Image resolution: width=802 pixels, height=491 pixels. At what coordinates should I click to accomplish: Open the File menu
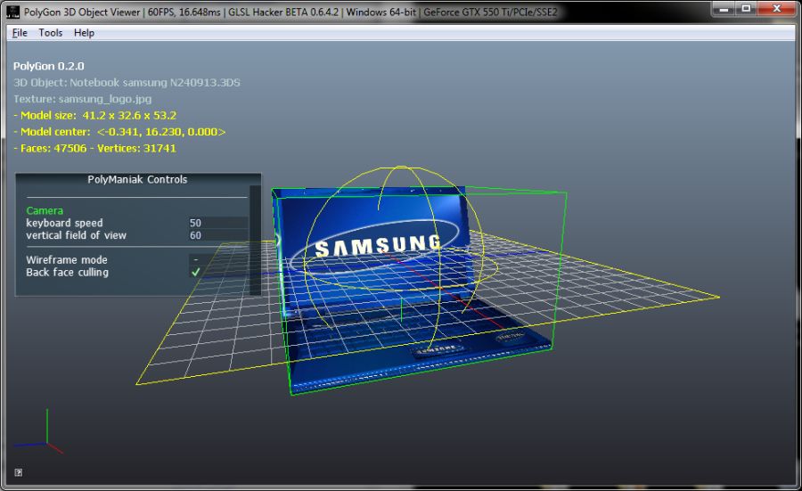[x=20, y=33]
